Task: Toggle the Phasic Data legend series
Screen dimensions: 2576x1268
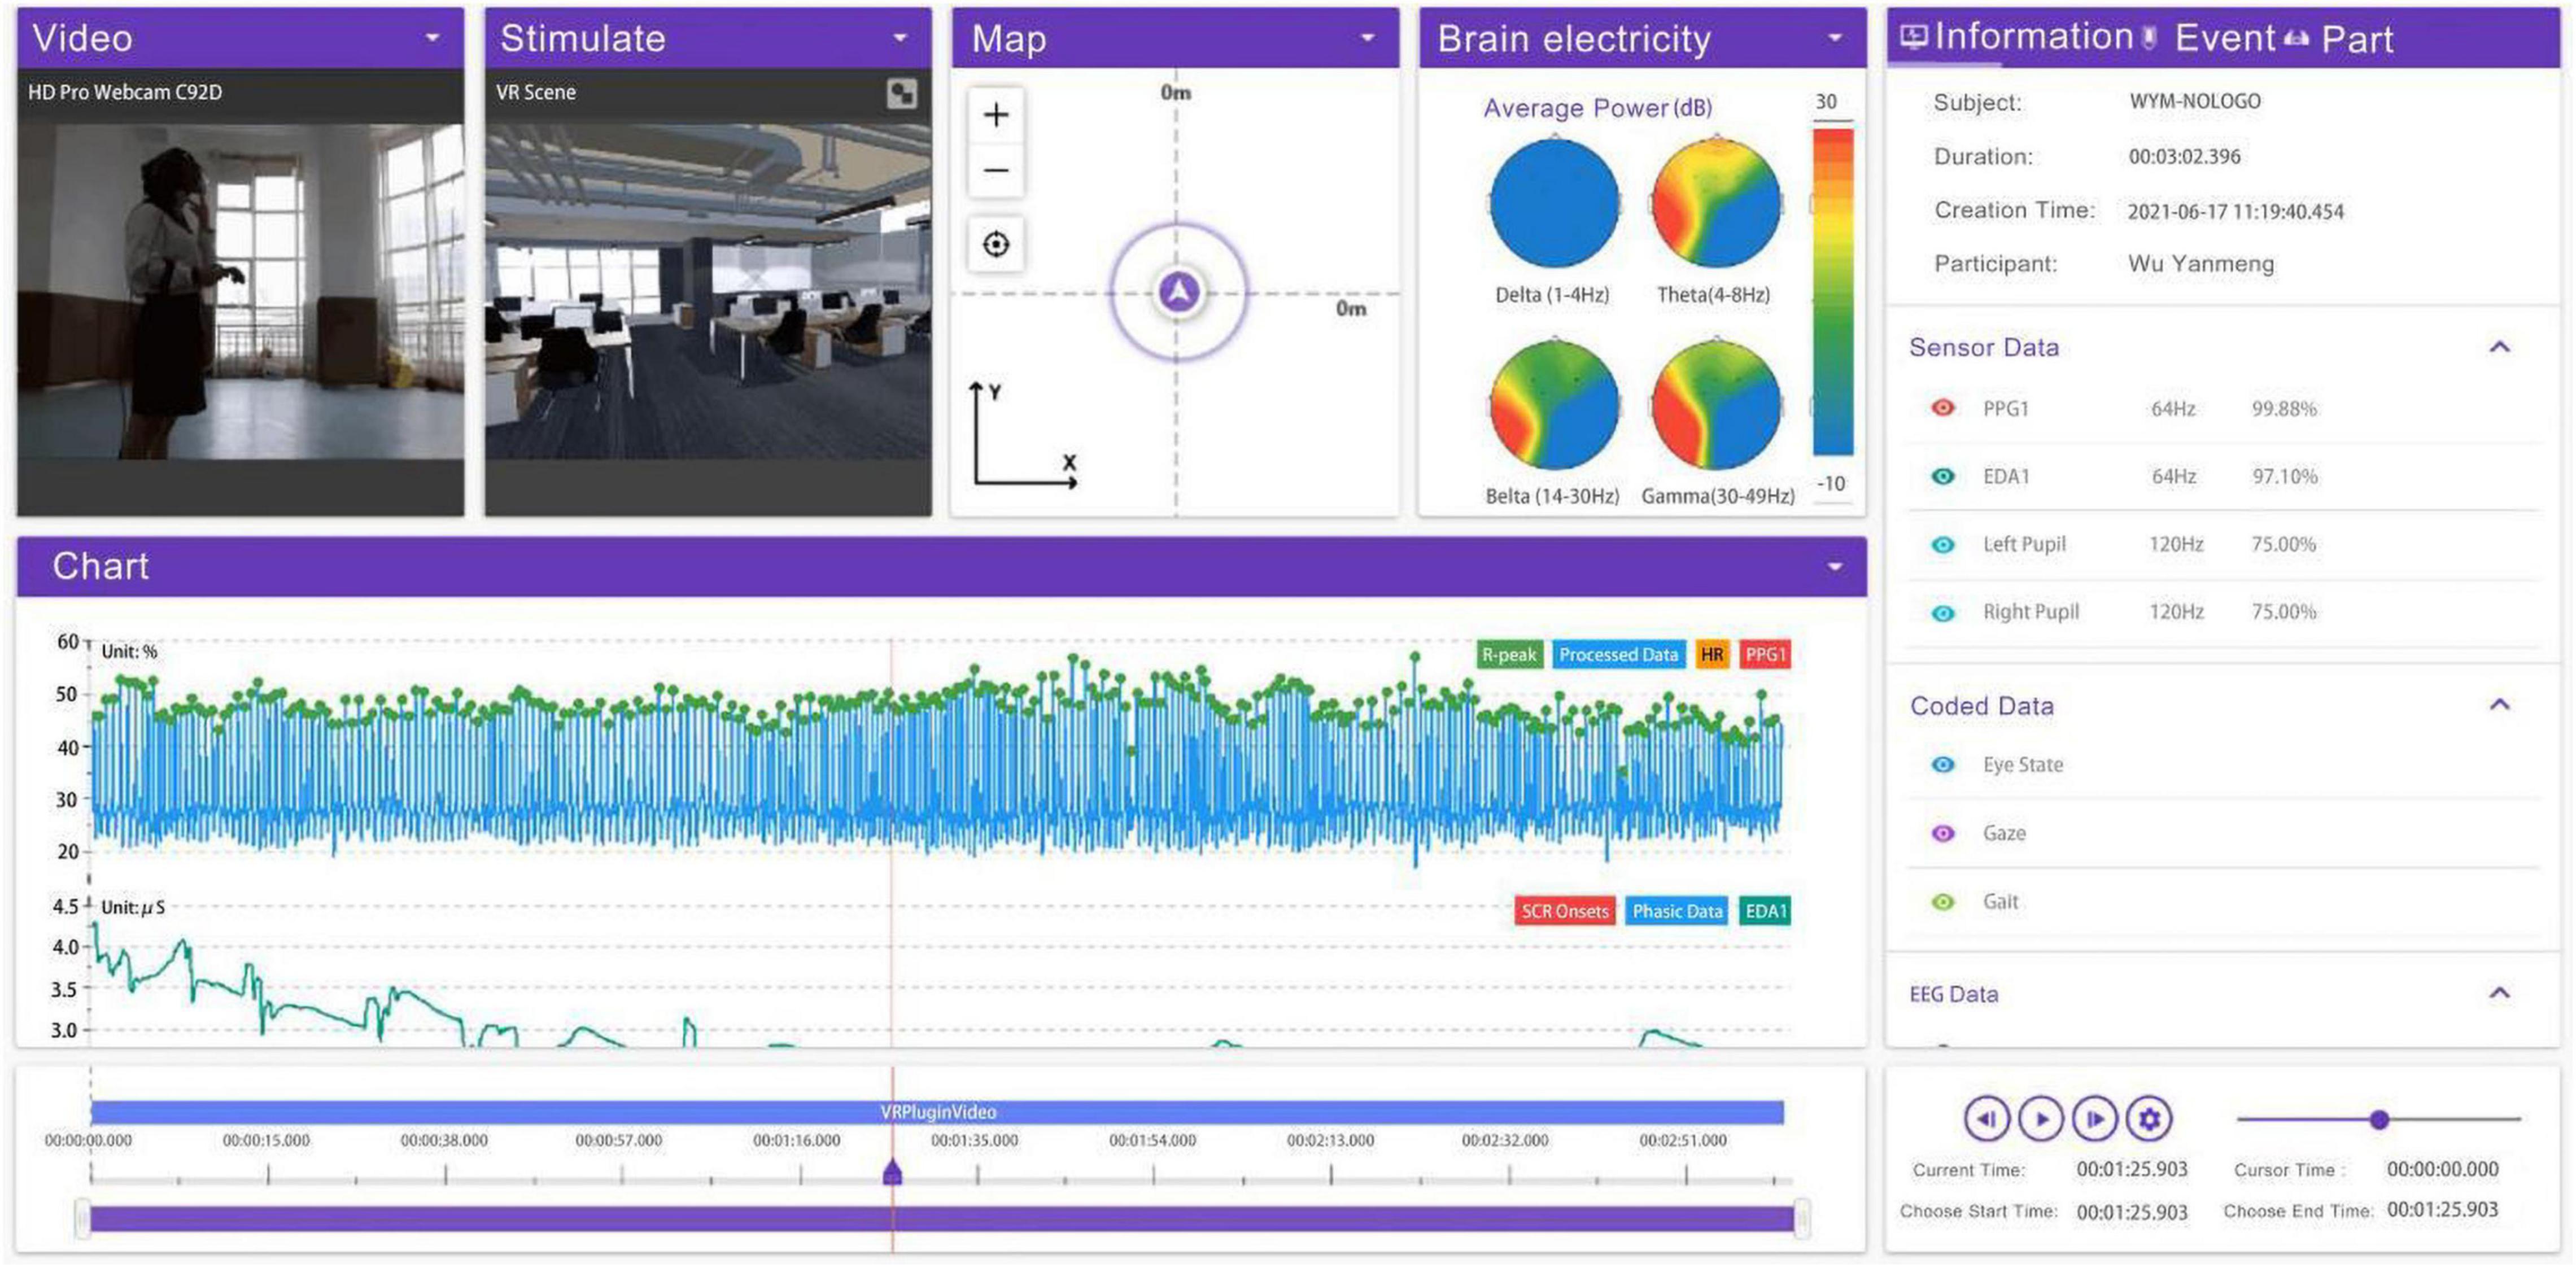Action: [x=1677, y=911]
